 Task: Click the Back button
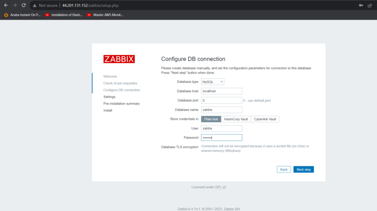pyautogui.click(x=284, y=169)
